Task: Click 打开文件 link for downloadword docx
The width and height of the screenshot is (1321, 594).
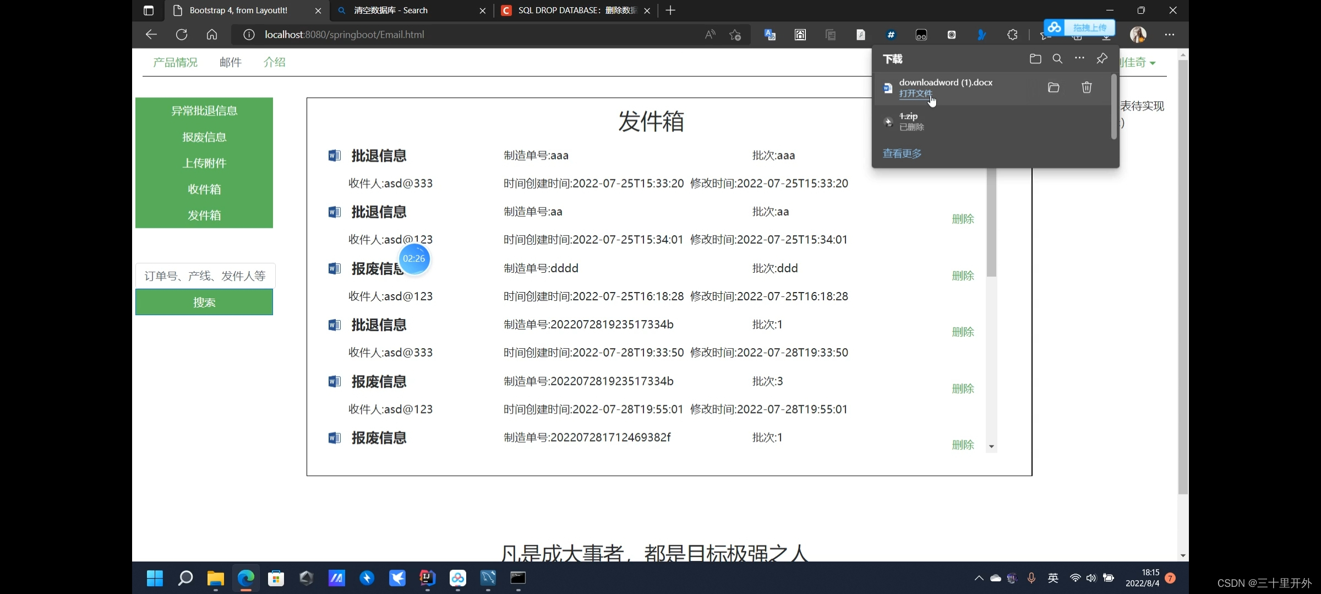Action: click(x=915, y=94)
